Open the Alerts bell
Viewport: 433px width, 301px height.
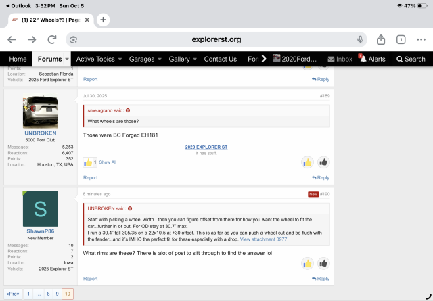(373, 59)
